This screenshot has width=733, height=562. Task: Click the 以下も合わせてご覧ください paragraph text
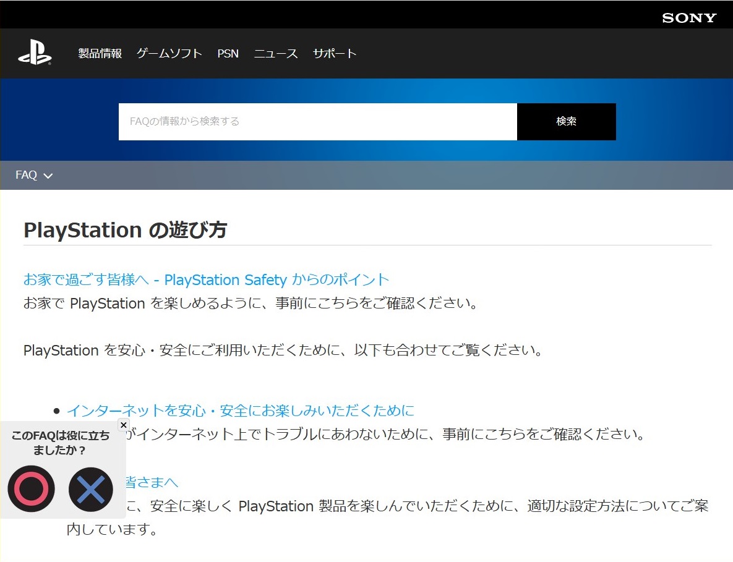[283, 351]
